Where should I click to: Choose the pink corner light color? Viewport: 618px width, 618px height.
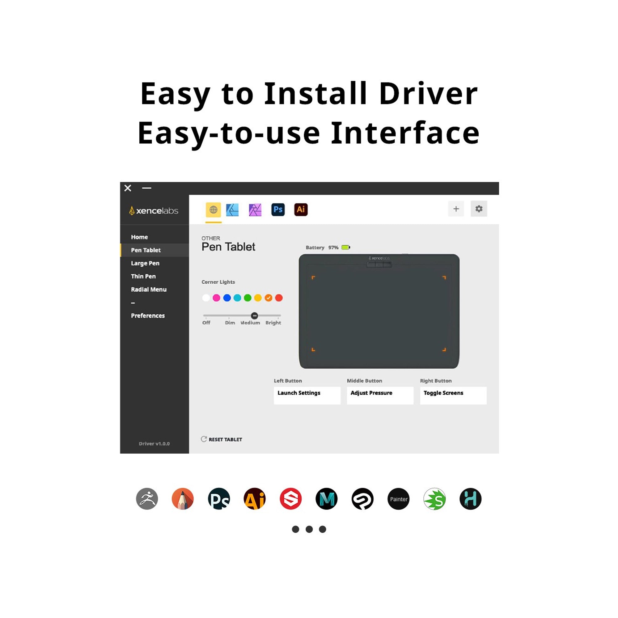pyautogui.click(x=216, y=298)
